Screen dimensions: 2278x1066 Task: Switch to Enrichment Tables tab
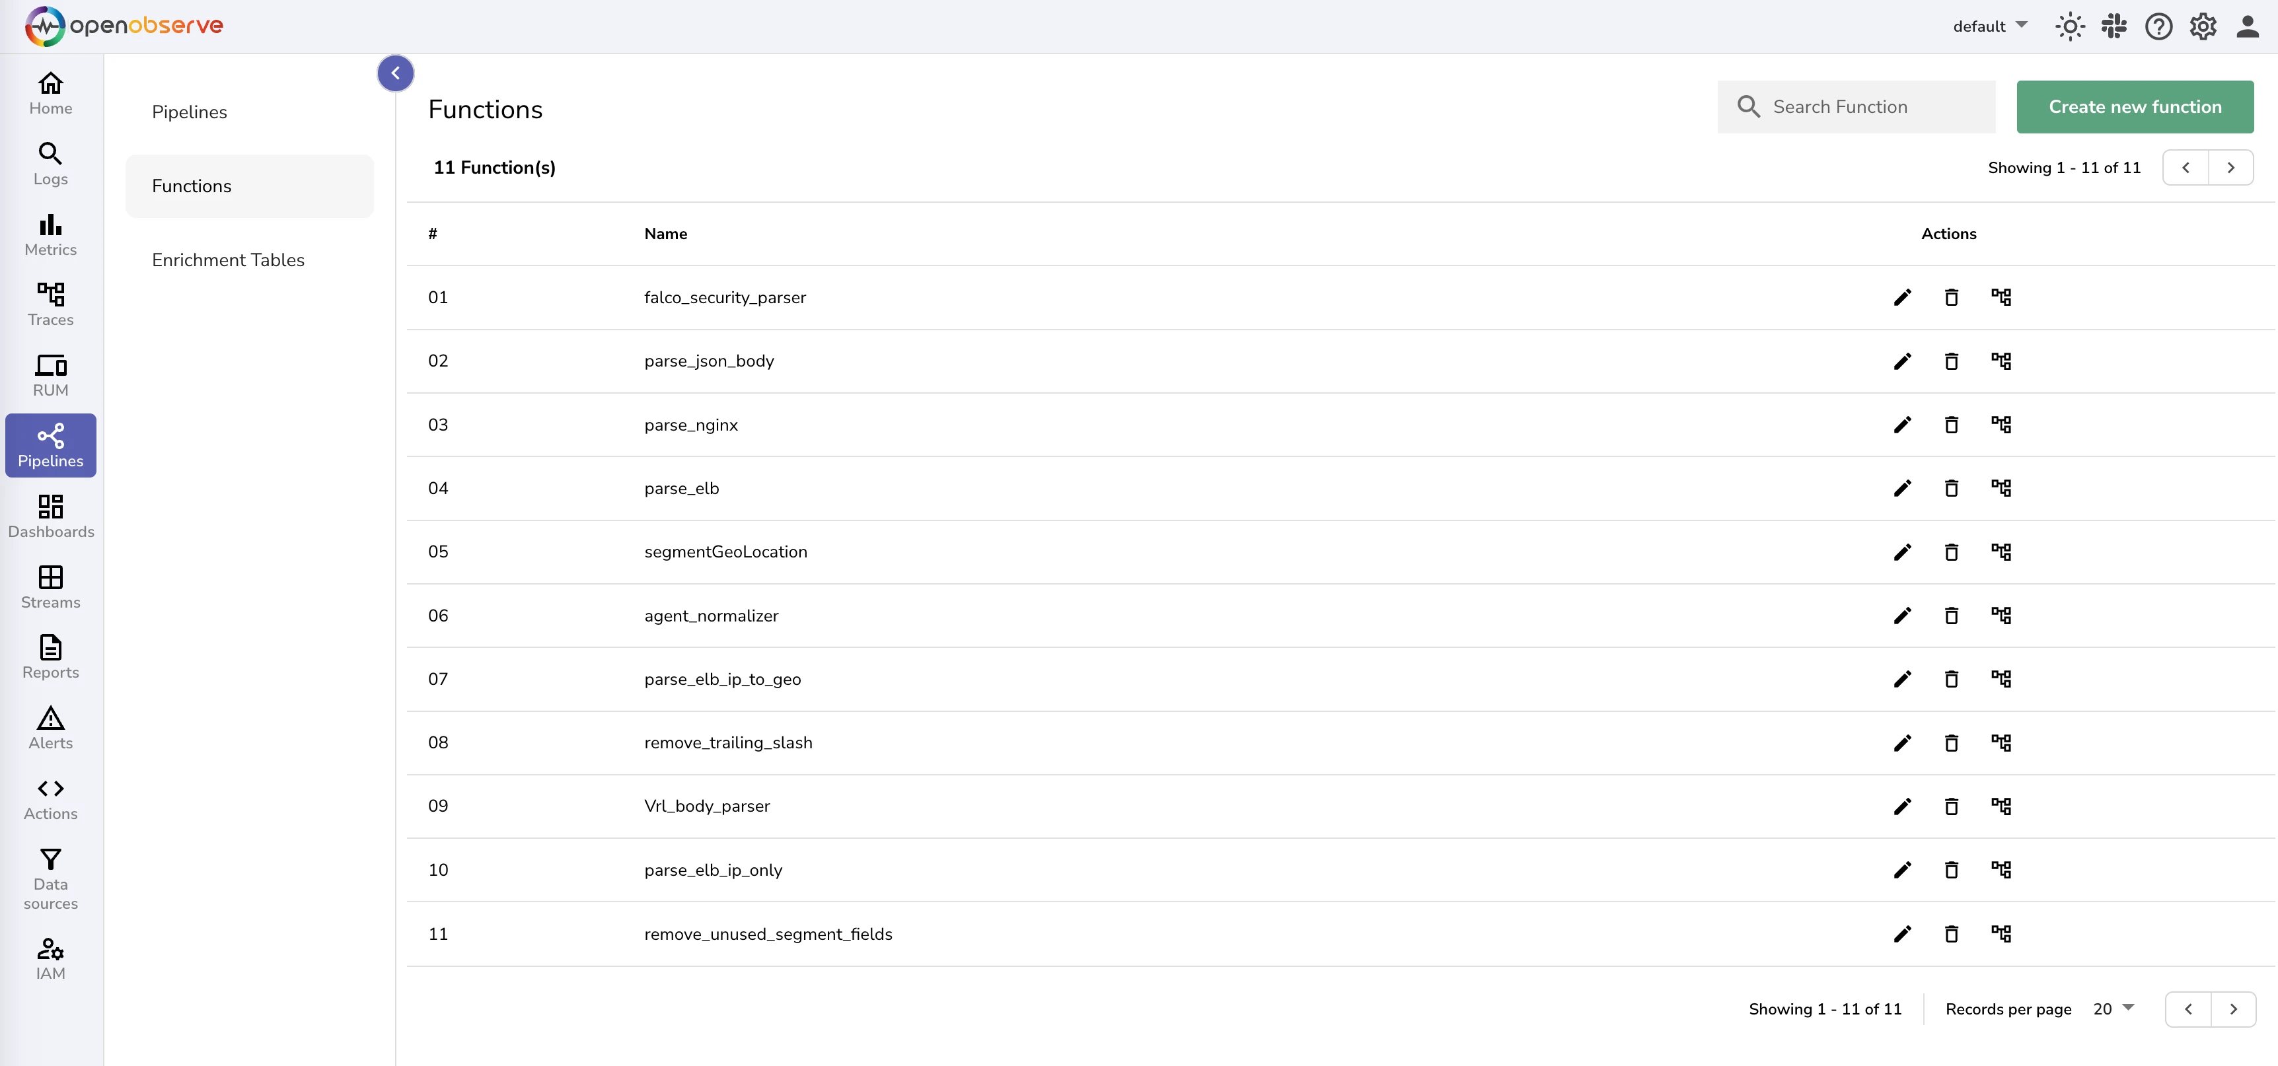click(x=228, y=260)
